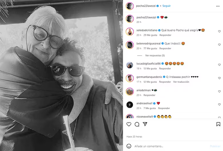Like lucasbigliaoficial86's comment heart
This screenshot has width=223, height=151.
click(219, 65)
